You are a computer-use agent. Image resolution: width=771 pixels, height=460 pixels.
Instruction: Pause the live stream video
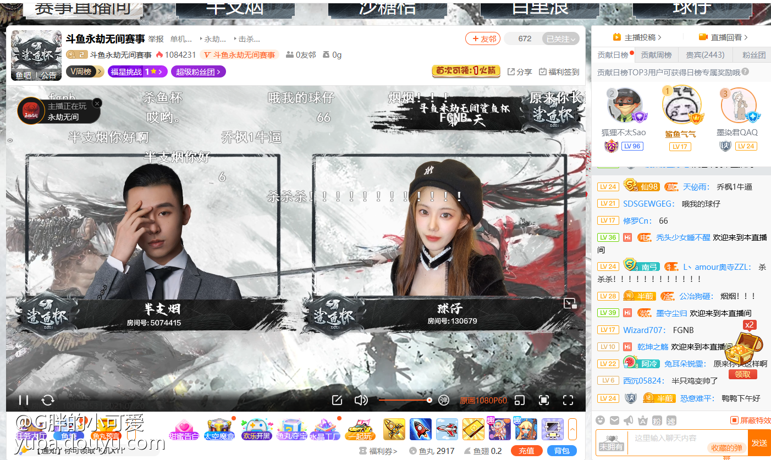[x=24, y=400]
